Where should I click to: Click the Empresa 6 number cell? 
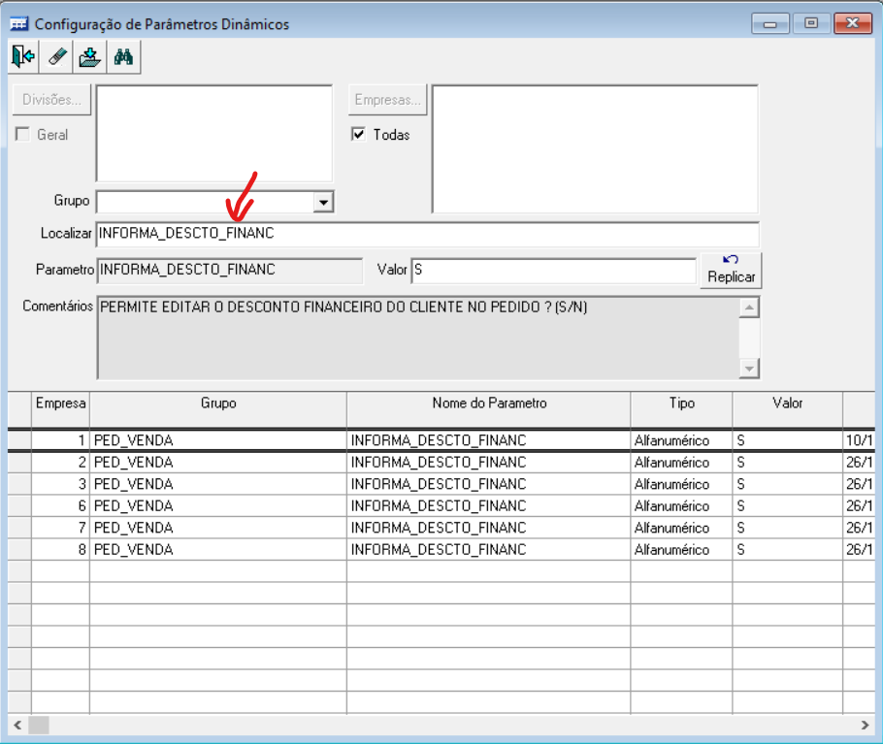[61, 506]
